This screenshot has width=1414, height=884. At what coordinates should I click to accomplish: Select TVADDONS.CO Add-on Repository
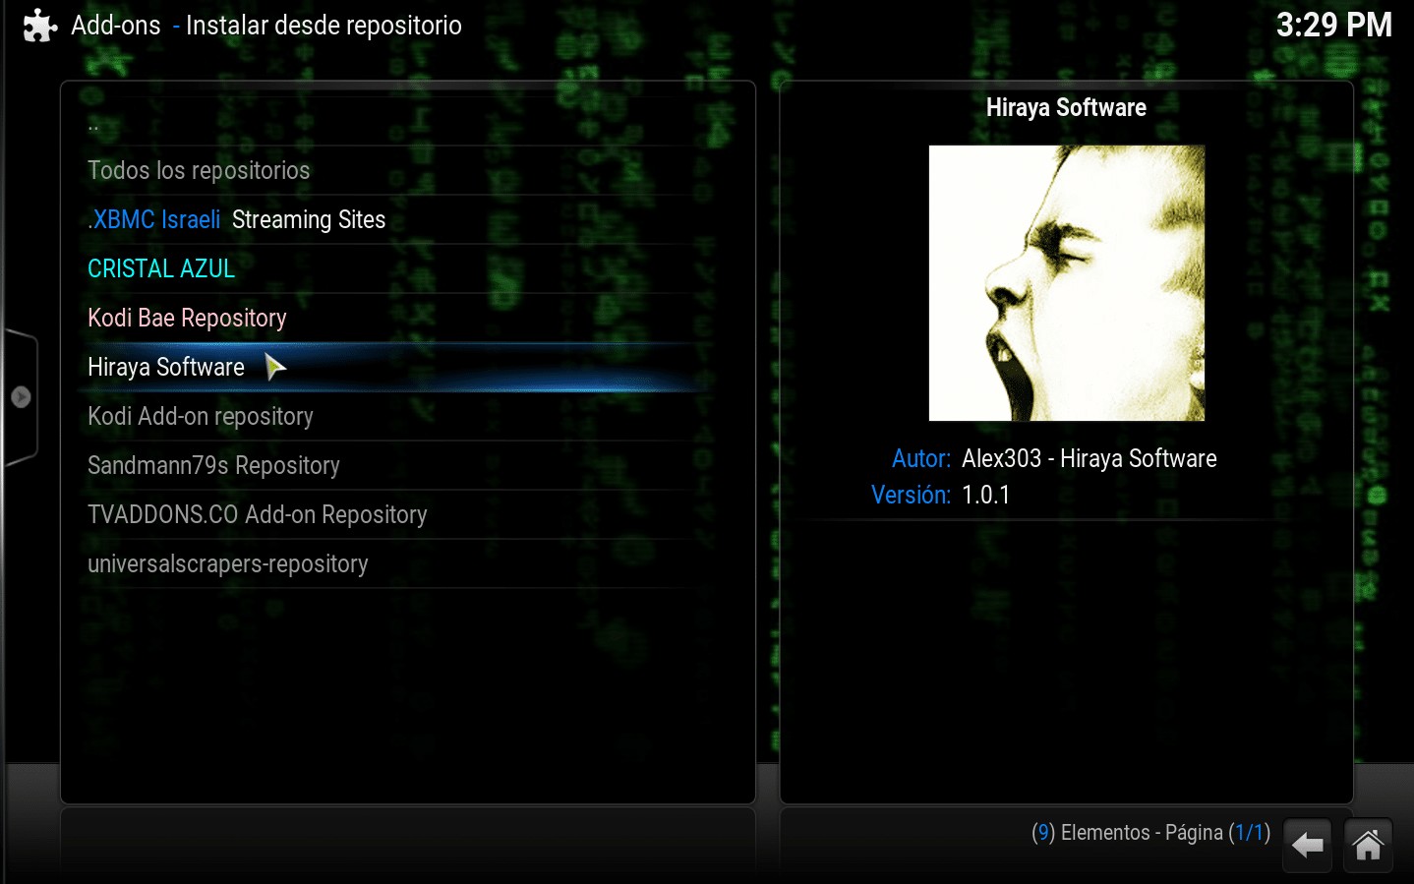tap(257, 514)
